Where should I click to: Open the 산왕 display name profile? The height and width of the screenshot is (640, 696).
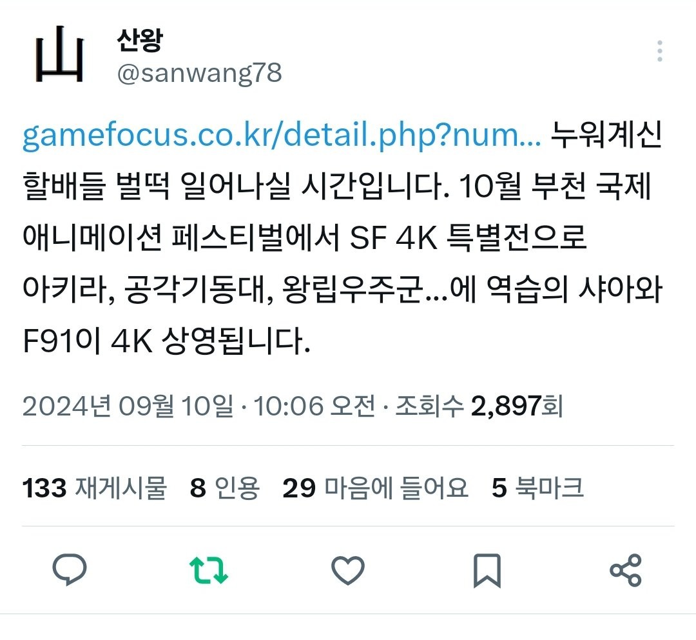point(140,40)
